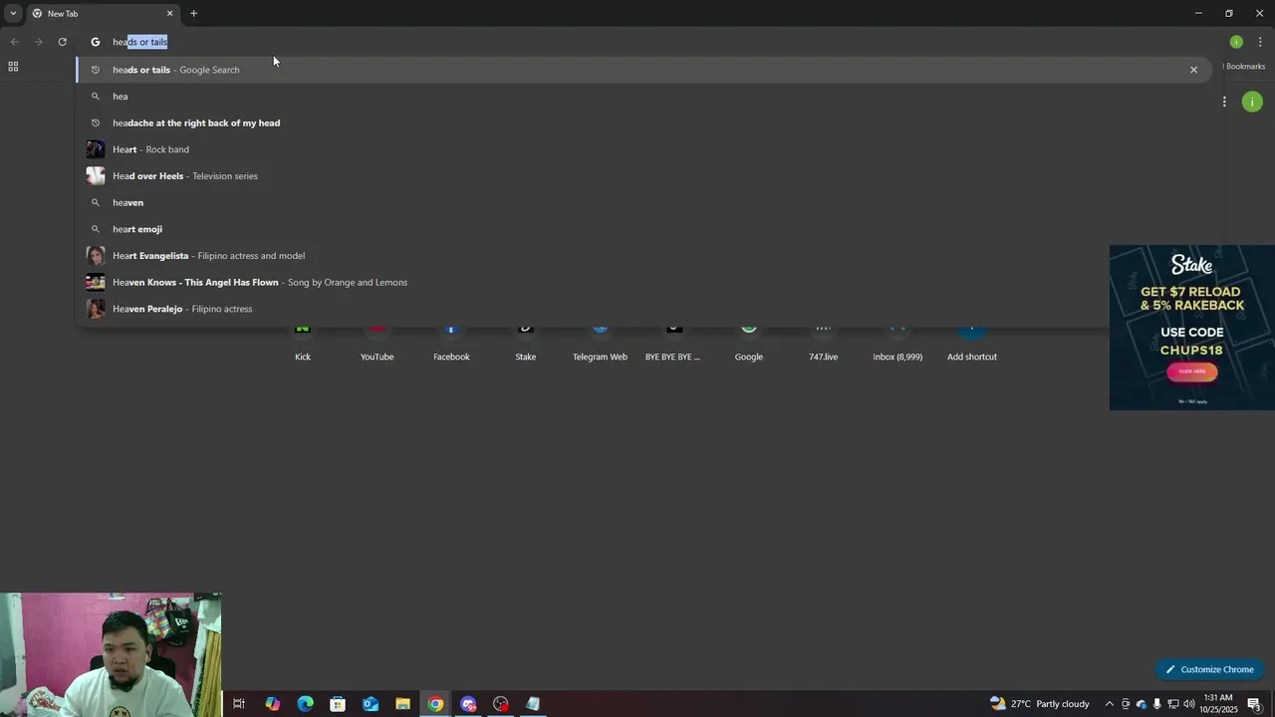Select 'heads or tails' Google Search suggestion
1275x717 pixels.
pyautogui.click(x=643, y=70)
